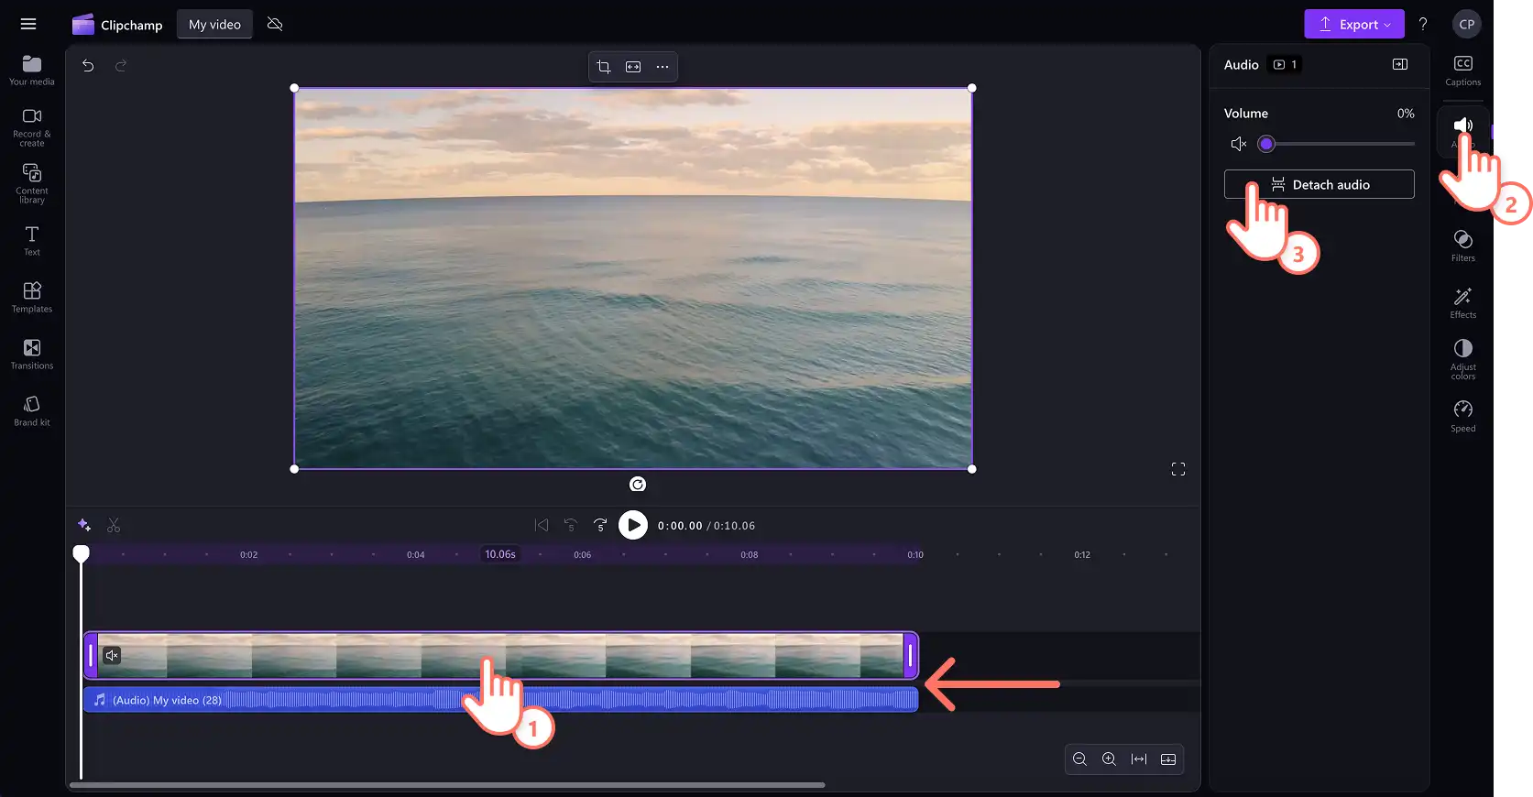Skip forward 5 seconds

pyautogui.click(x=600, y=525)
